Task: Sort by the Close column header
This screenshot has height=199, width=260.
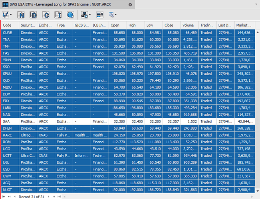Action: [x=172, y=25]
